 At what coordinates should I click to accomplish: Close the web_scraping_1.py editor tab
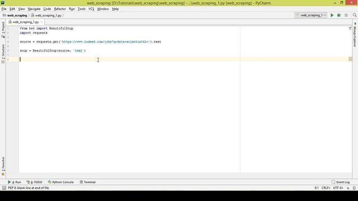[x=41, y=22]
